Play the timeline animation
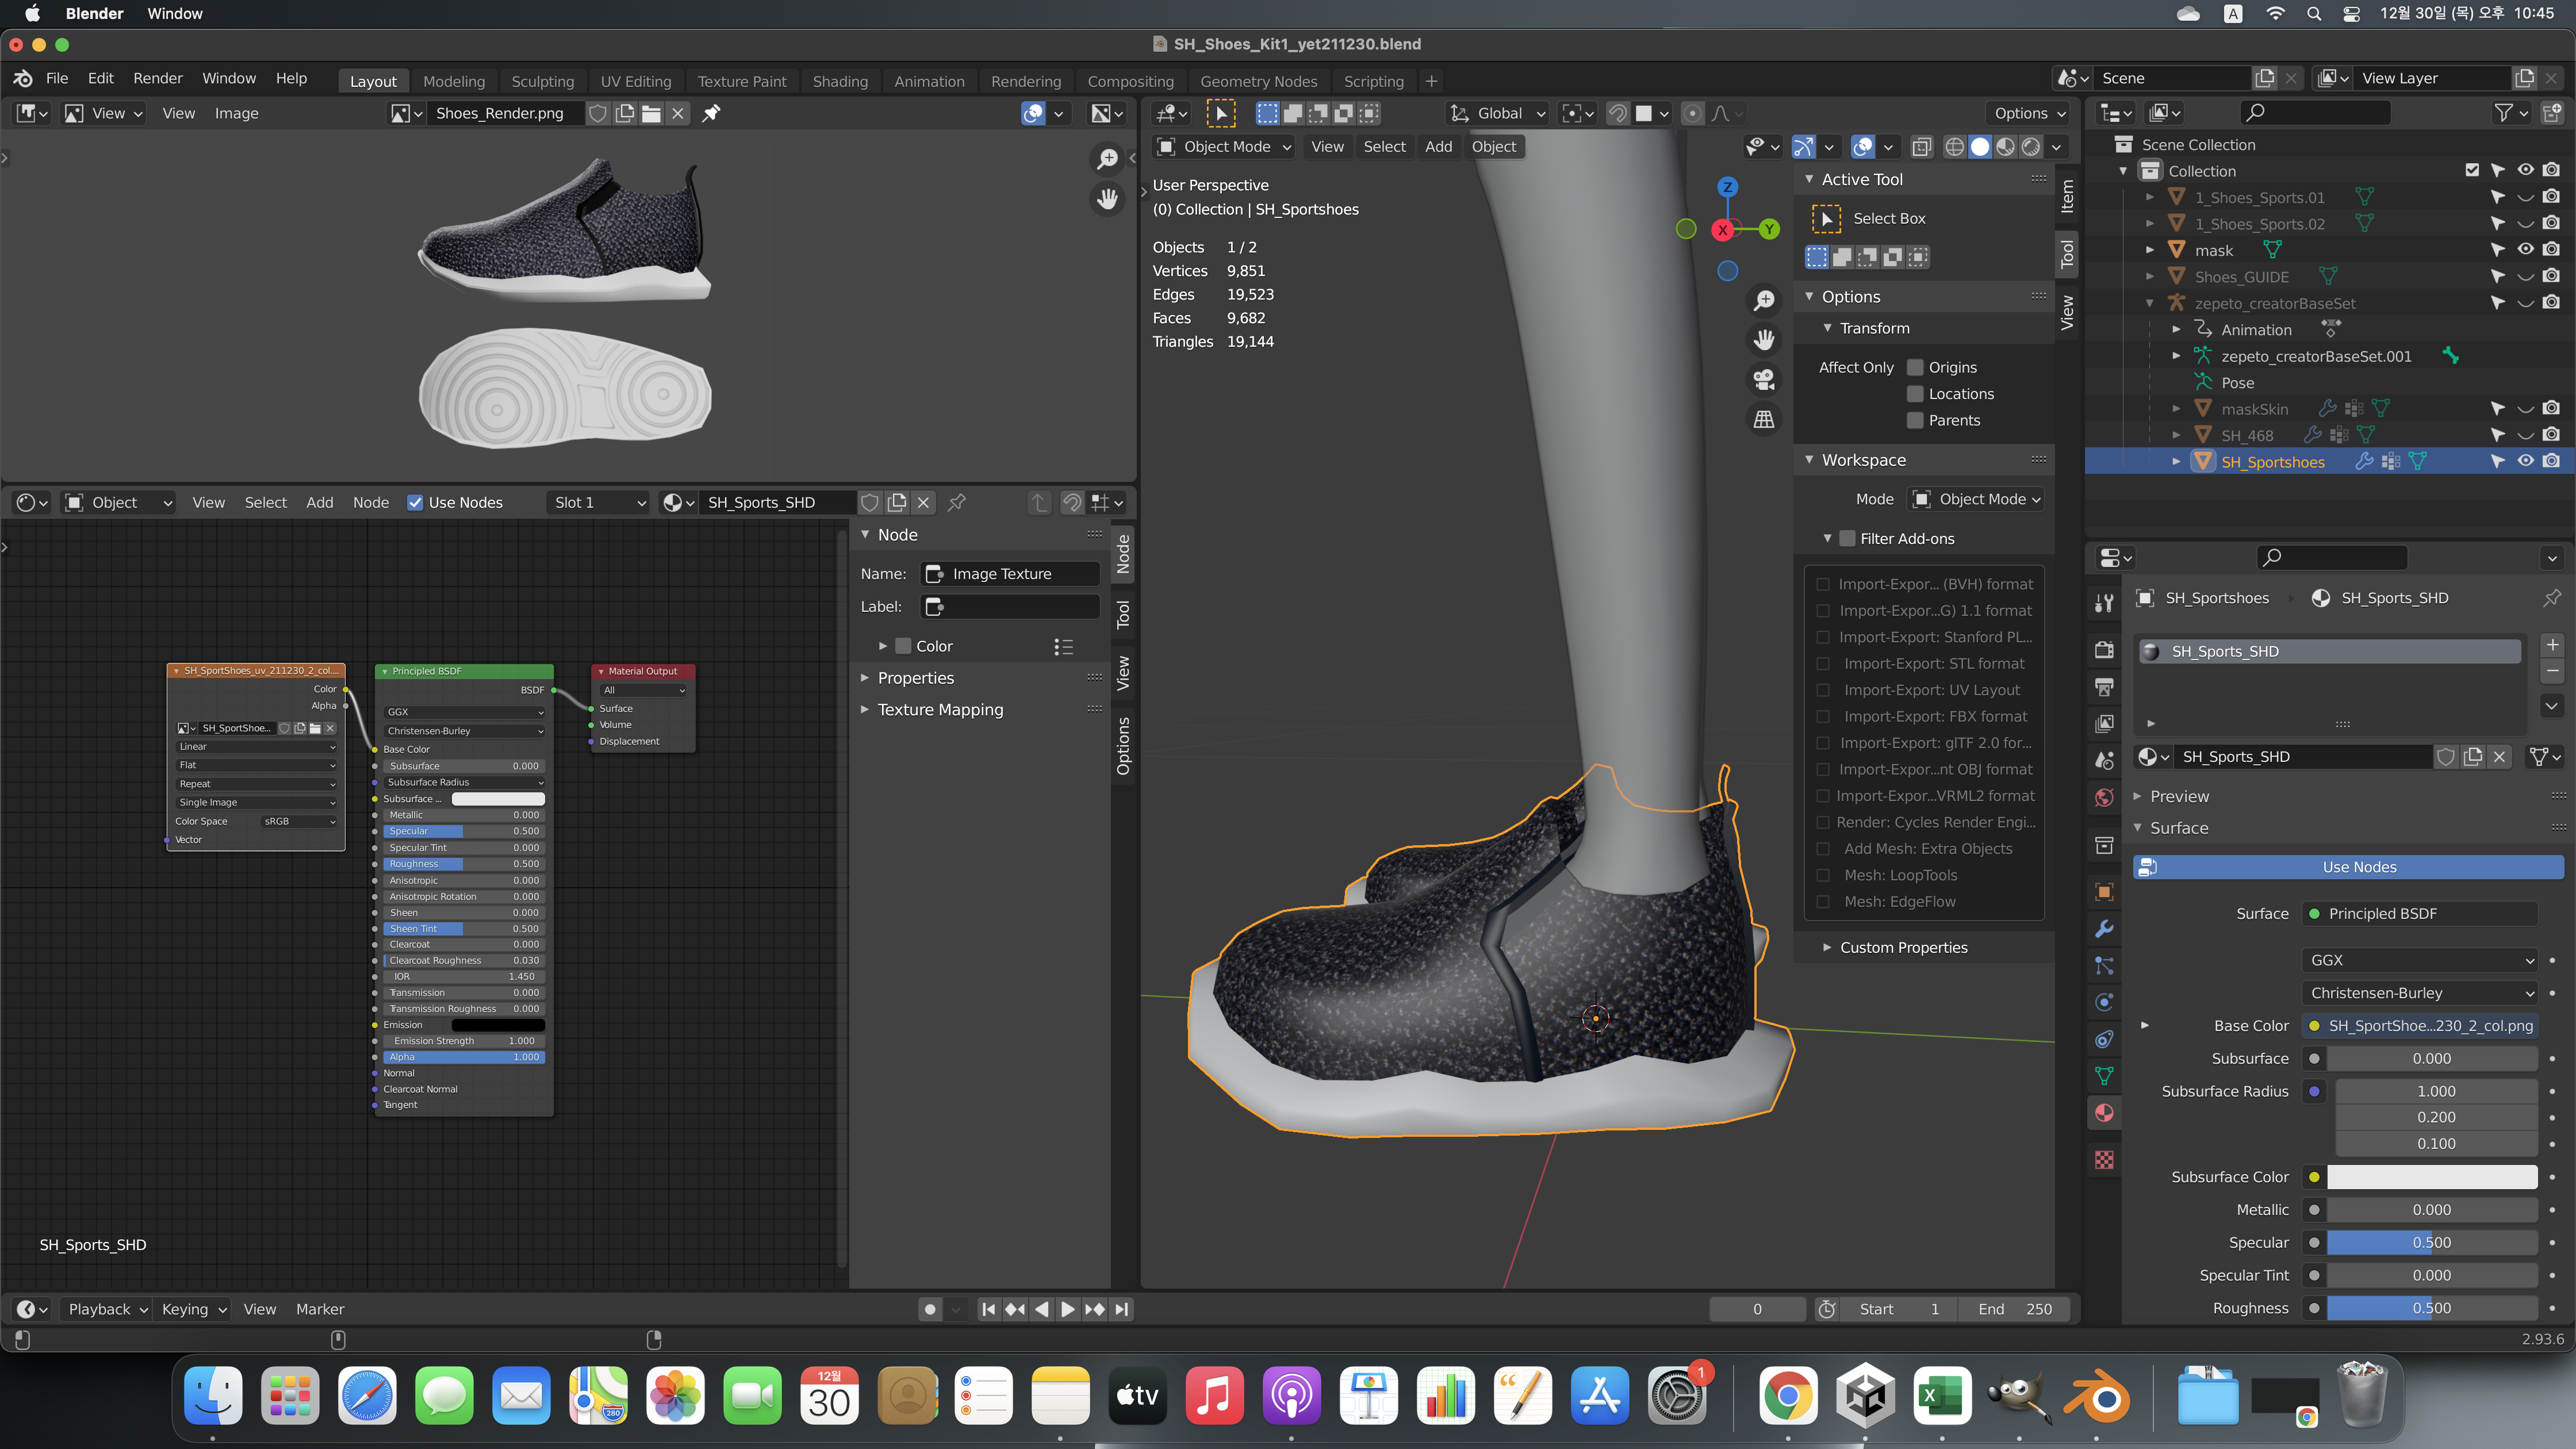This screenshot has width=2576, height=1449. [x=1068, y=1309]
